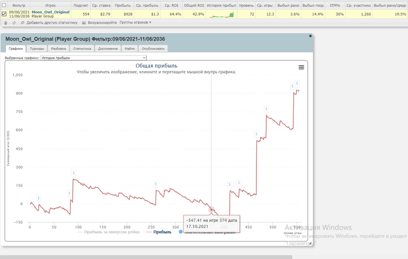Switch to the Статистика tab
The image size is (408, 259).
click(82, 48)
